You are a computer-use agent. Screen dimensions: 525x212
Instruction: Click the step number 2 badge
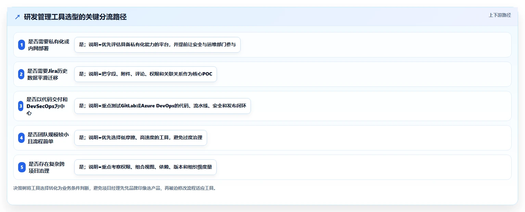tap(21, 74)
